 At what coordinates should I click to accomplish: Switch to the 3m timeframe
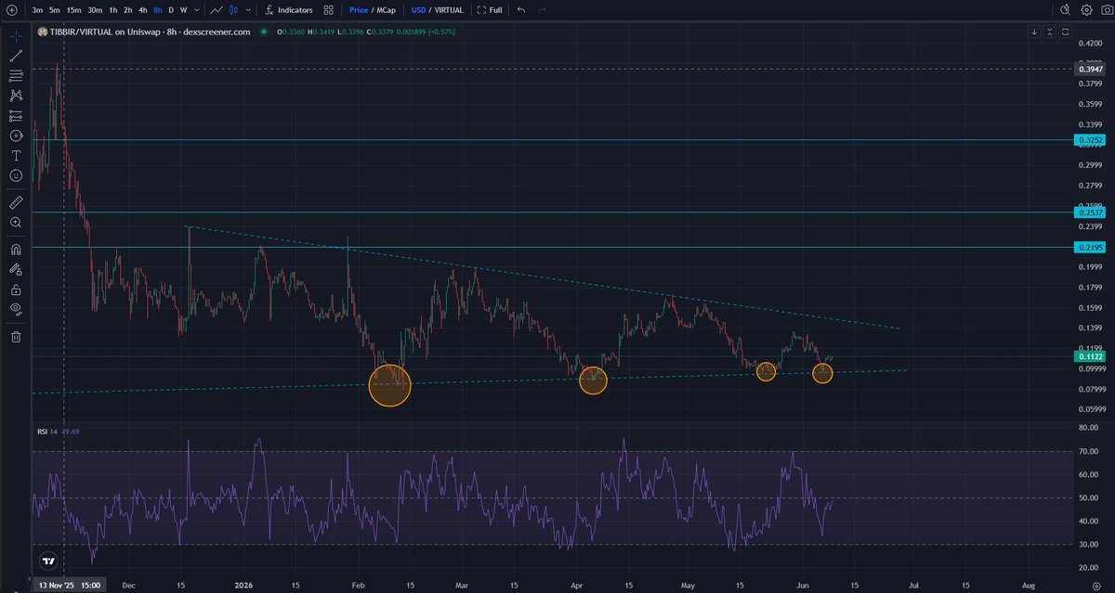(x=38, y=10)
